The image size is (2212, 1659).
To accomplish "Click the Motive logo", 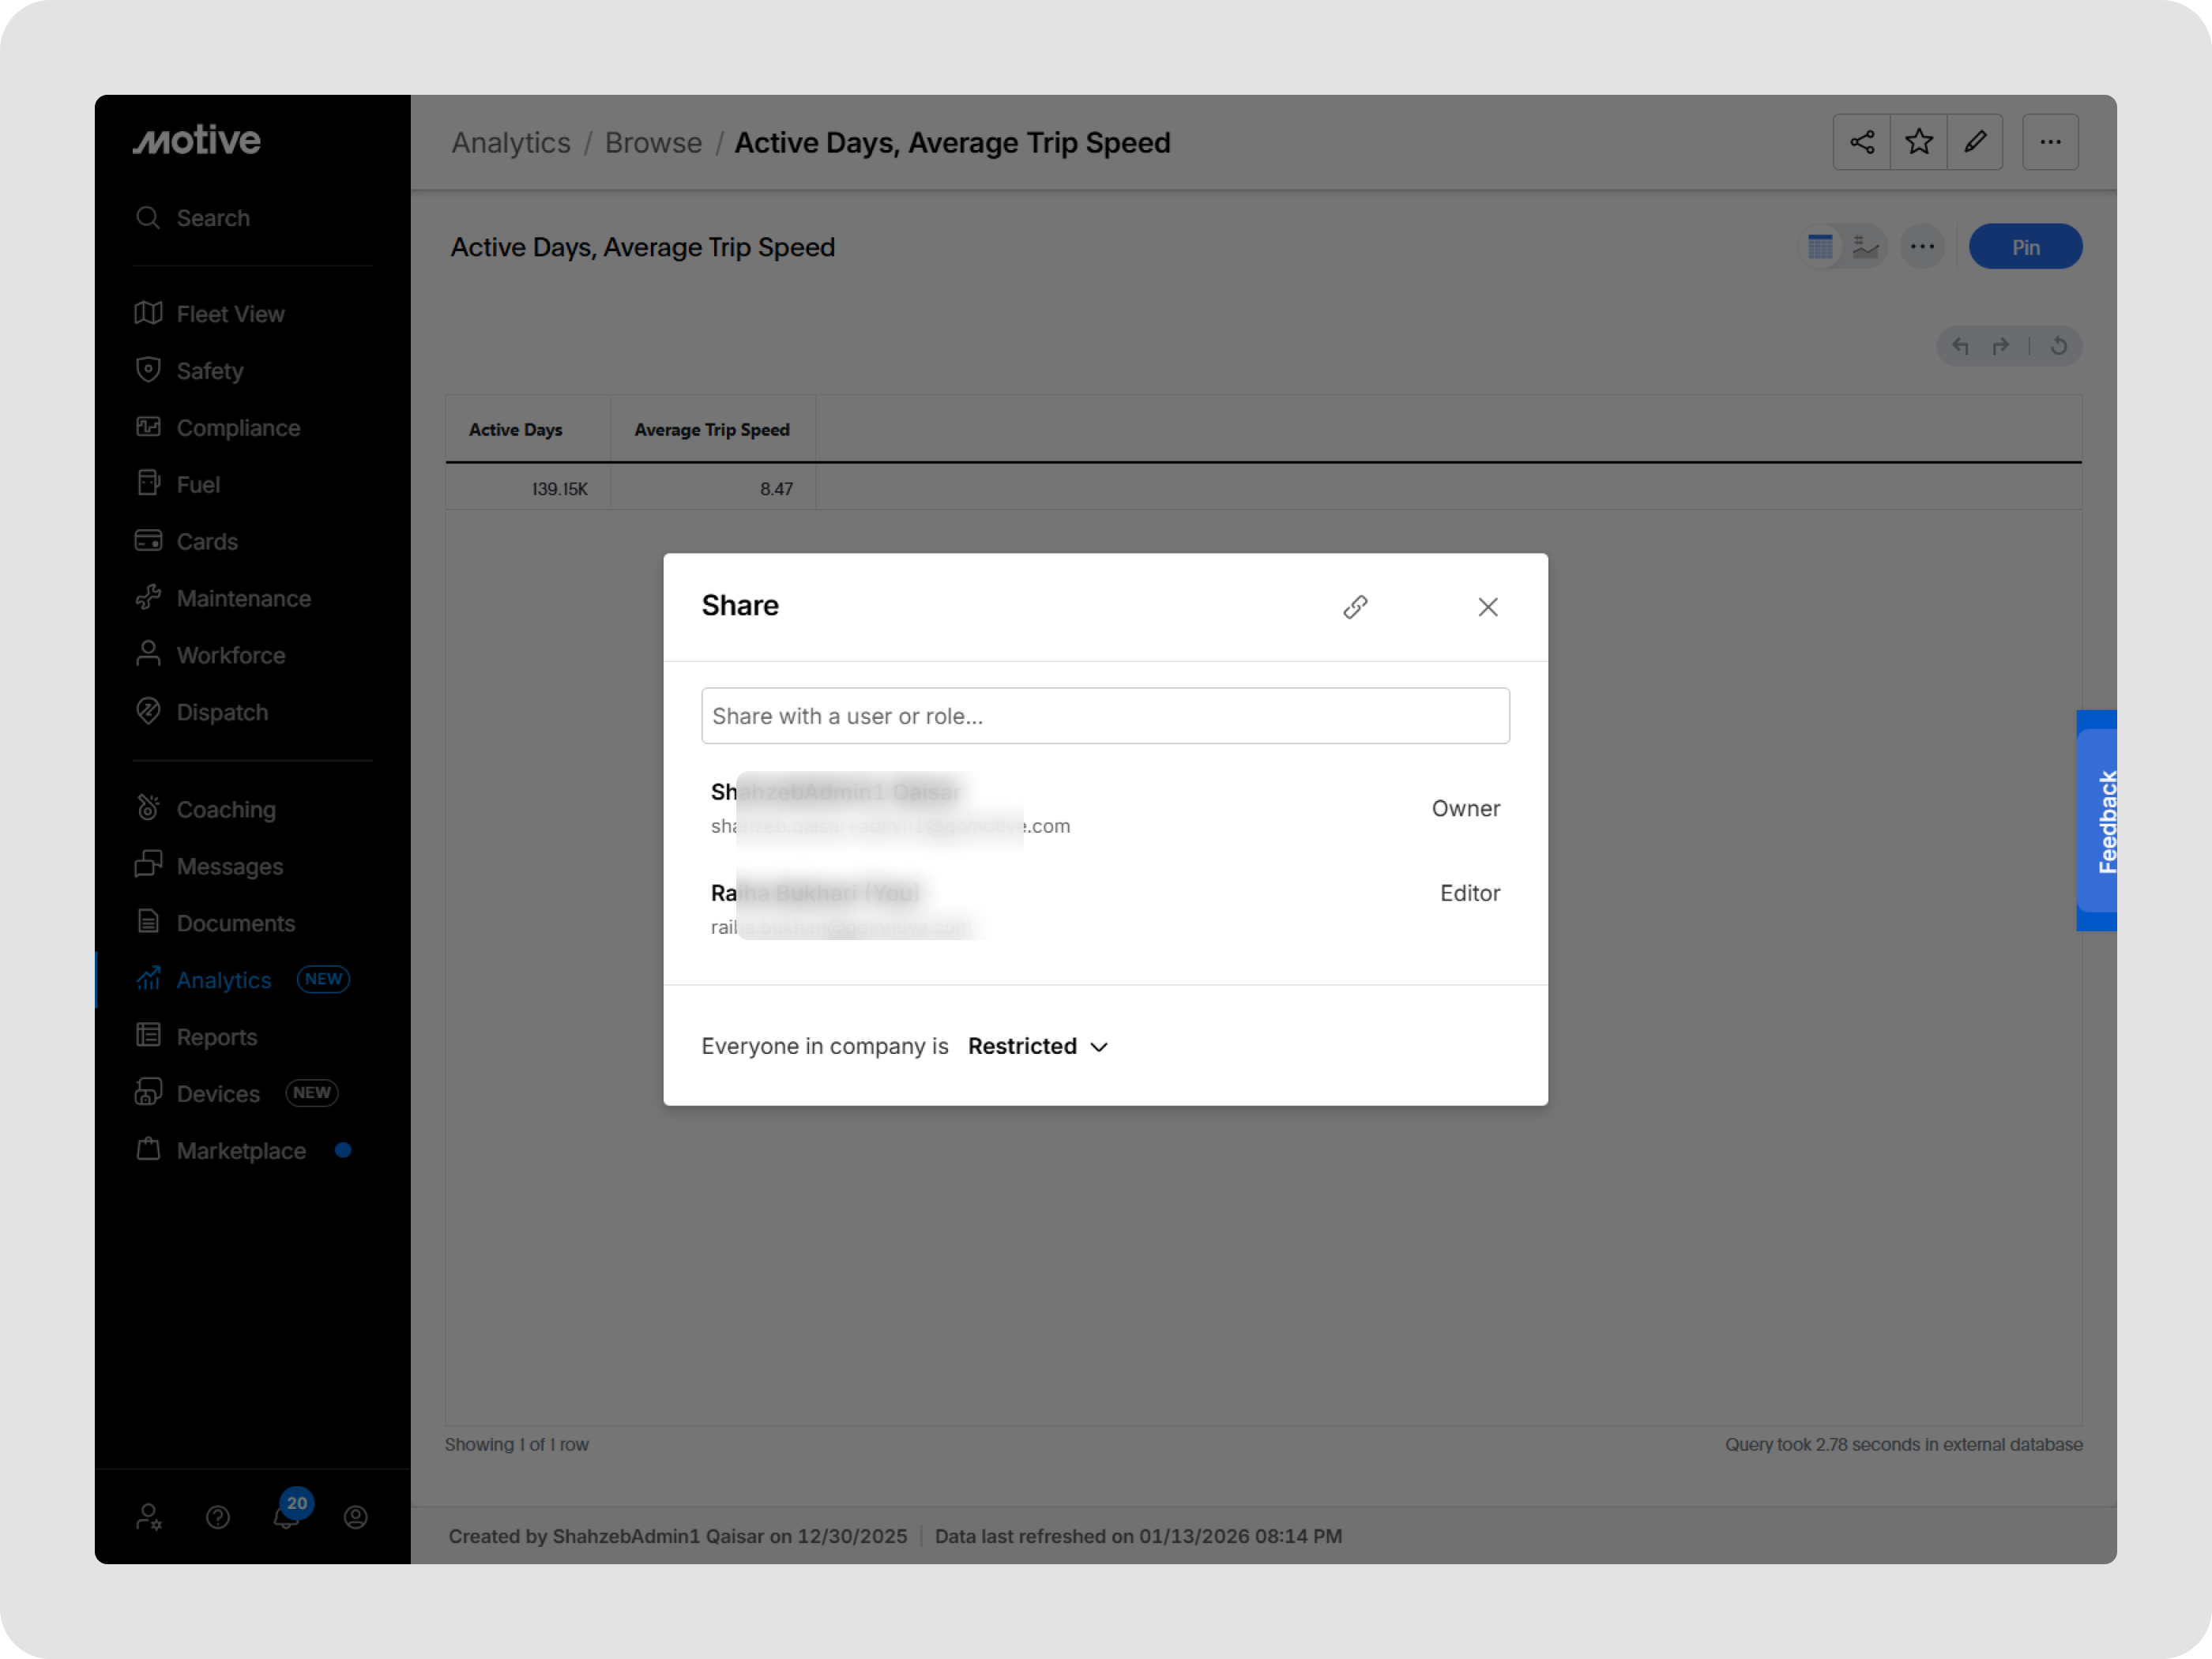I will (196, 140).
